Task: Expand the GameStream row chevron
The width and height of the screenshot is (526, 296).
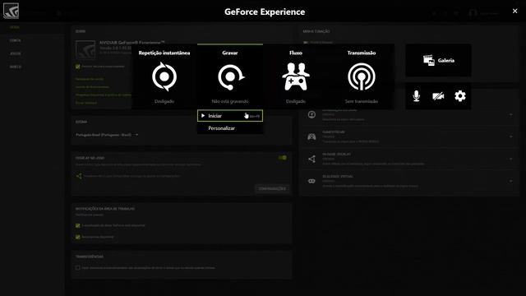Action: (511, 136)
